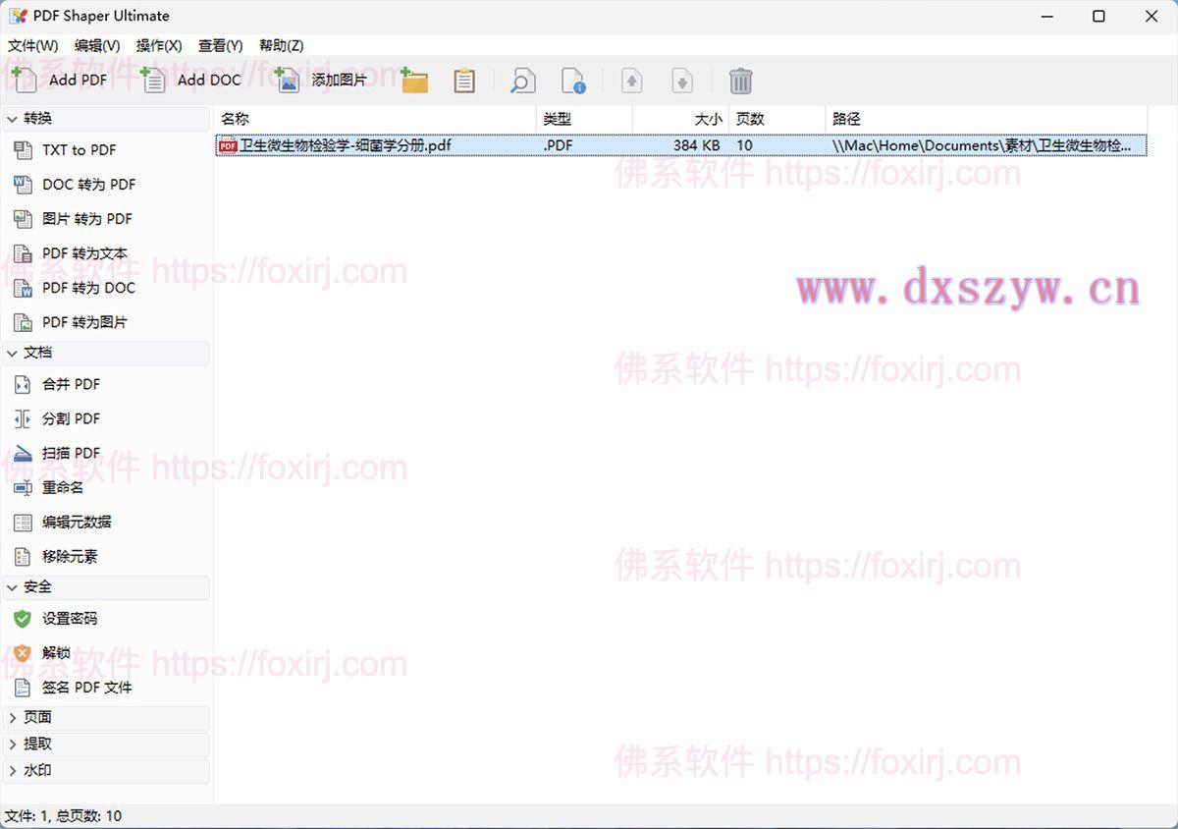The image size is (1178, 829).
Task: Expand the 页面 section
Action: (x=106, y=718)
